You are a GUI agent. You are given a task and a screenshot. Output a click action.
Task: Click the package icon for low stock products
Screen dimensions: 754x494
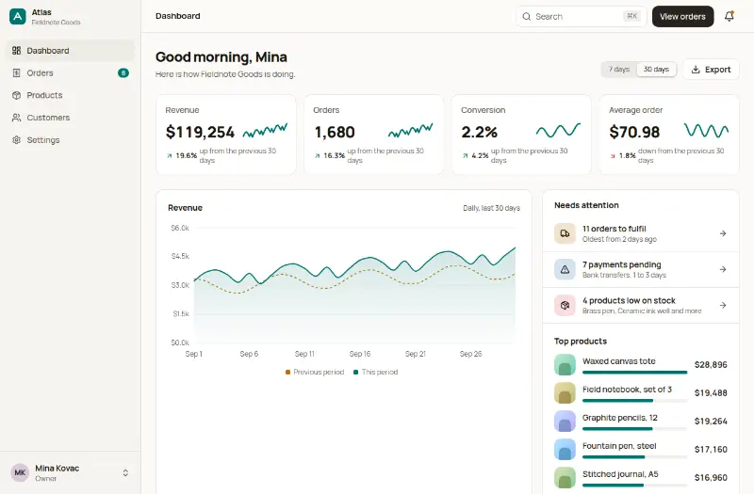pos(565,305)
